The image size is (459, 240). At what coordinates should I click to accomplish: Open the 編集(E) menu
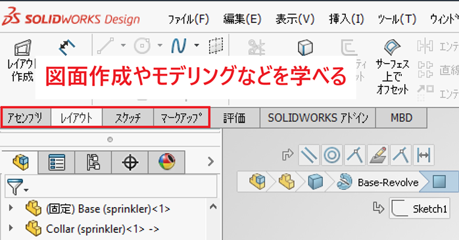[242, 19]
